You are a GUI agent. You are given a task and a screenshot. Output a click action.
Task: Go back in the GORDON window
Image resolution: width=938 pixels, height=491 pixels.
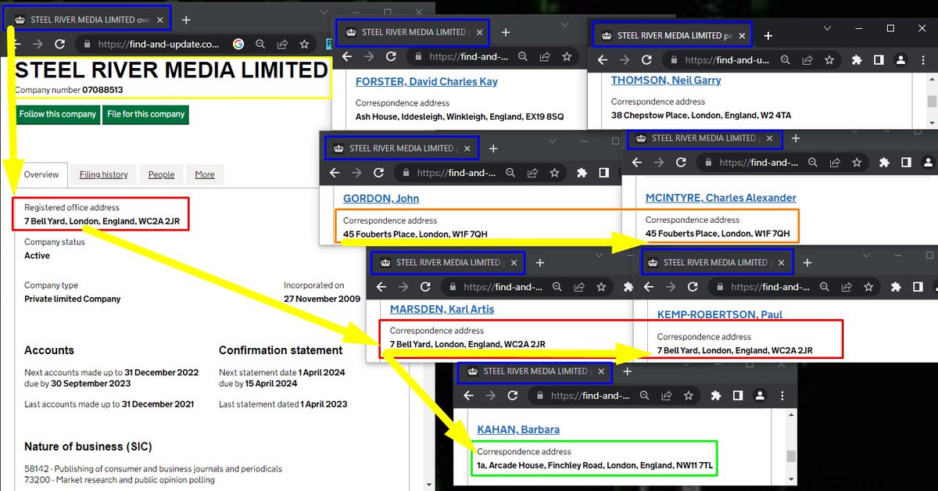pyautogui.click(x=335, y=173)
